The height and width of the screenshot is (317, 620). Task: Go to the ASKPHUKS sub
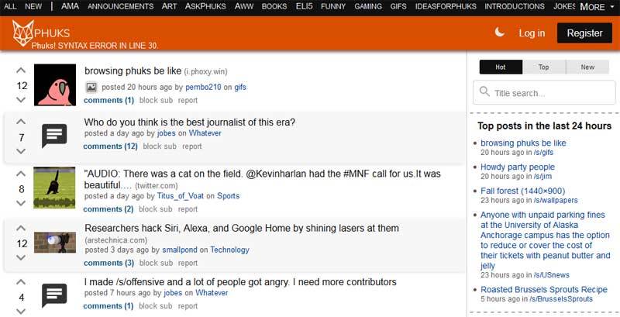point(205,6)
